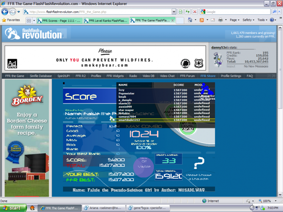
Task: Open the recent pages dropdown arrow
Action: [19, 12]
